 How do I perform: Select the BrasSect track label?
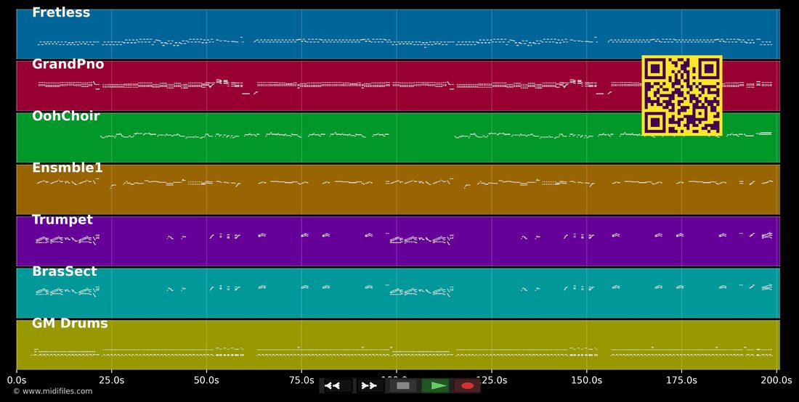64,271
